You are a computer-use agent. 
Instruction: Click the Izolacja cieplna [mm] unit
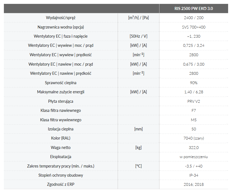coord(138,129)
